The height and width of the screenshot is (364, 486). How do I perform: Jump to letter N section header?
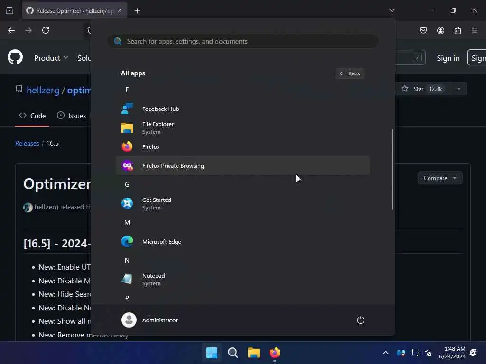click(127, 260)
